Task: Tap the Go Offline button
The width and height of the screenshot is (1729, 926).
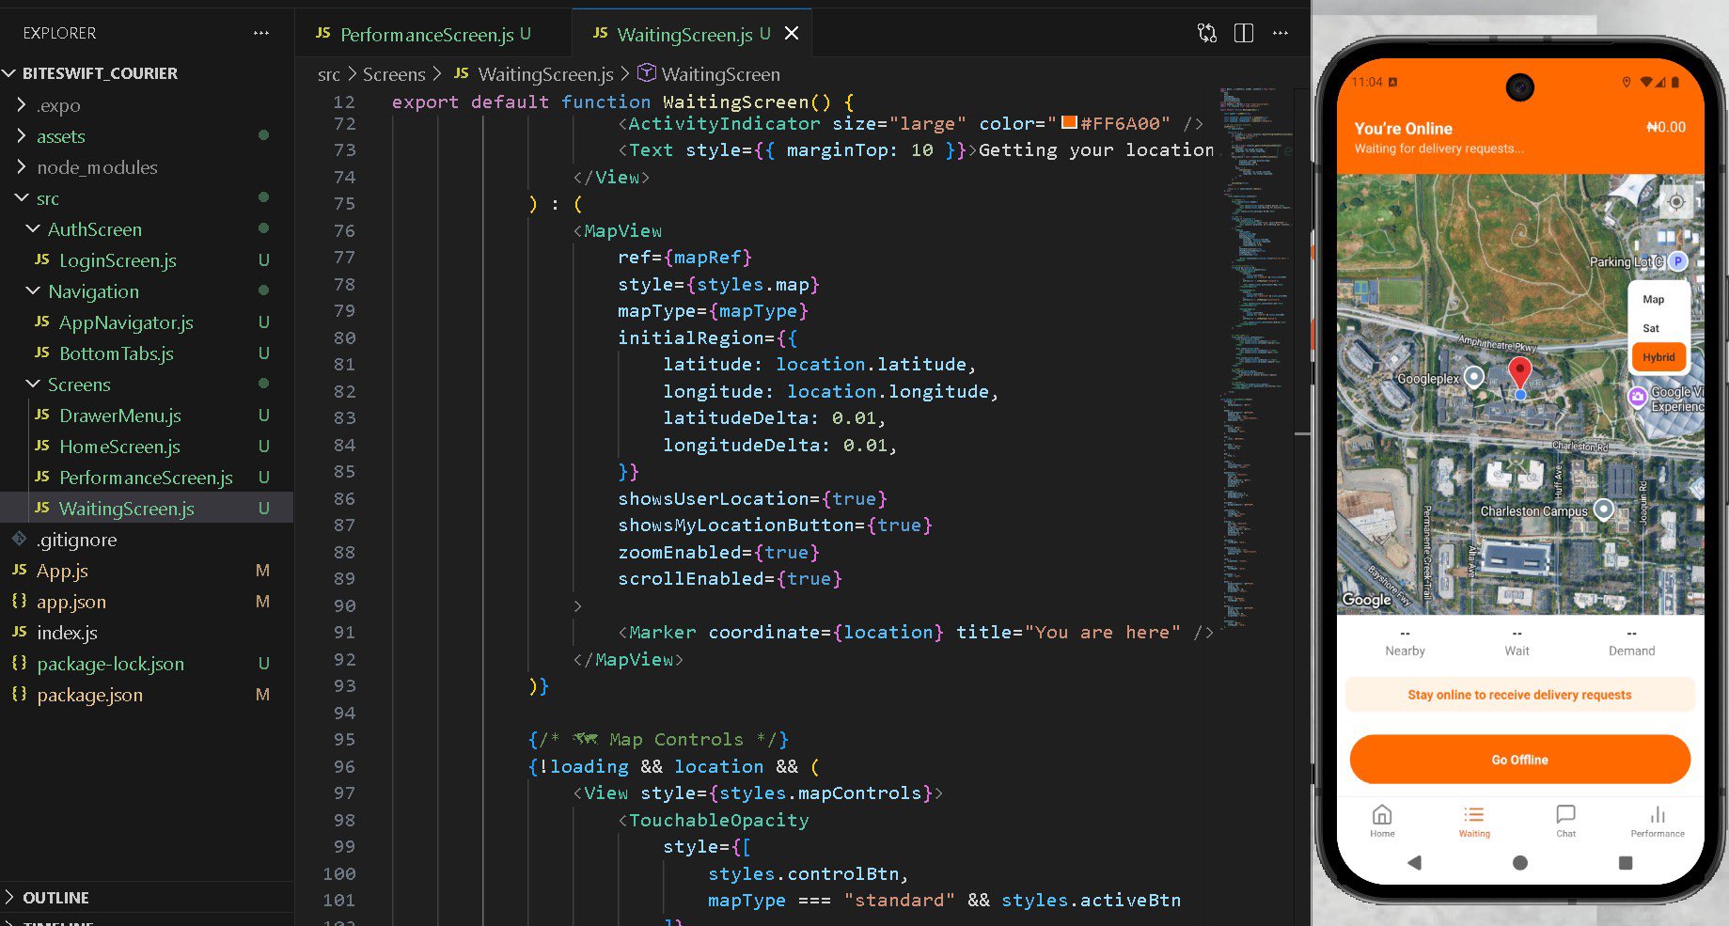Action: click(1519, 760)
